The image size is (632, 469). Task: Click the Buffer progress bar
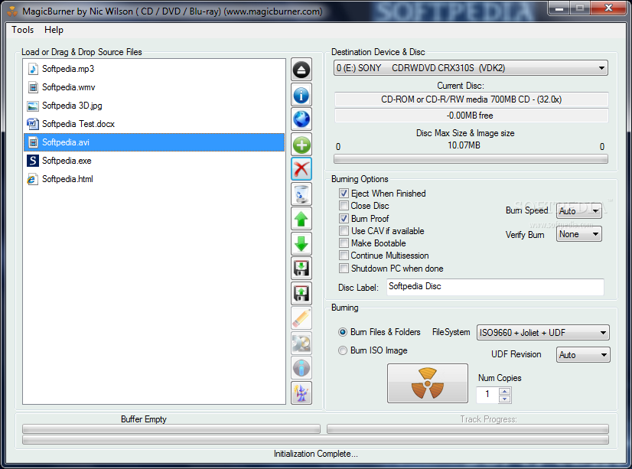(x=171, y=429)
